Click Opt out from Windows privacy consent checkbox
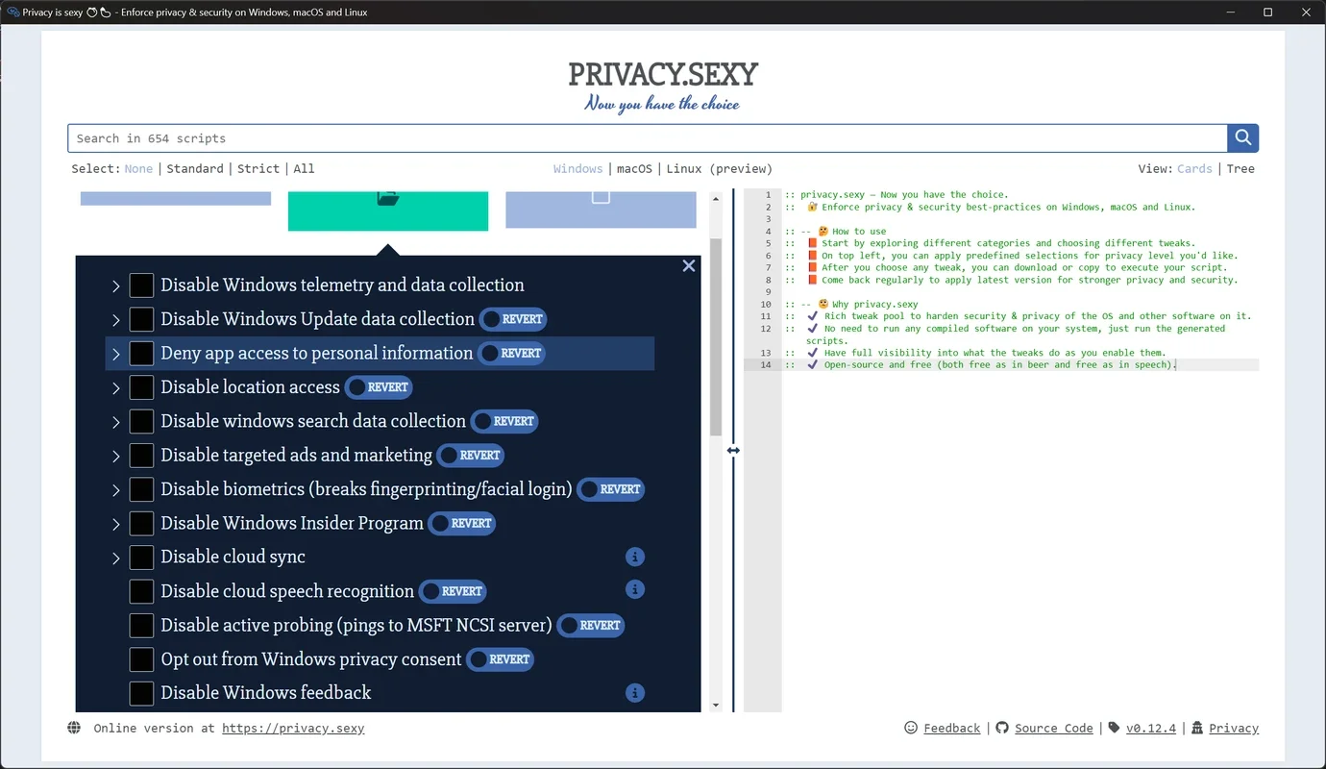This screenshot has width=1326, height=769. (141, 659)
